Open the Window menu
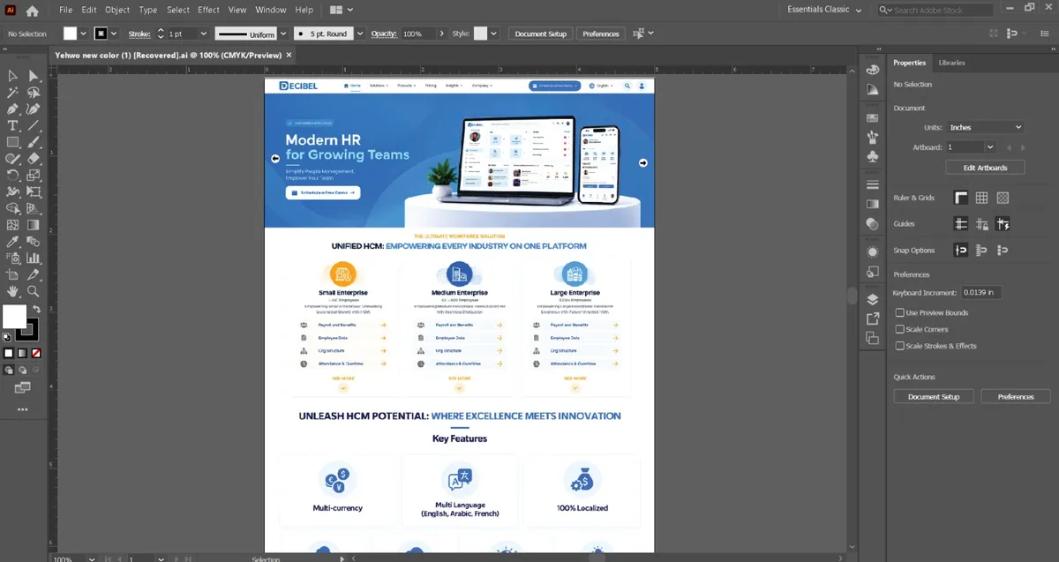 pos(270,10)
